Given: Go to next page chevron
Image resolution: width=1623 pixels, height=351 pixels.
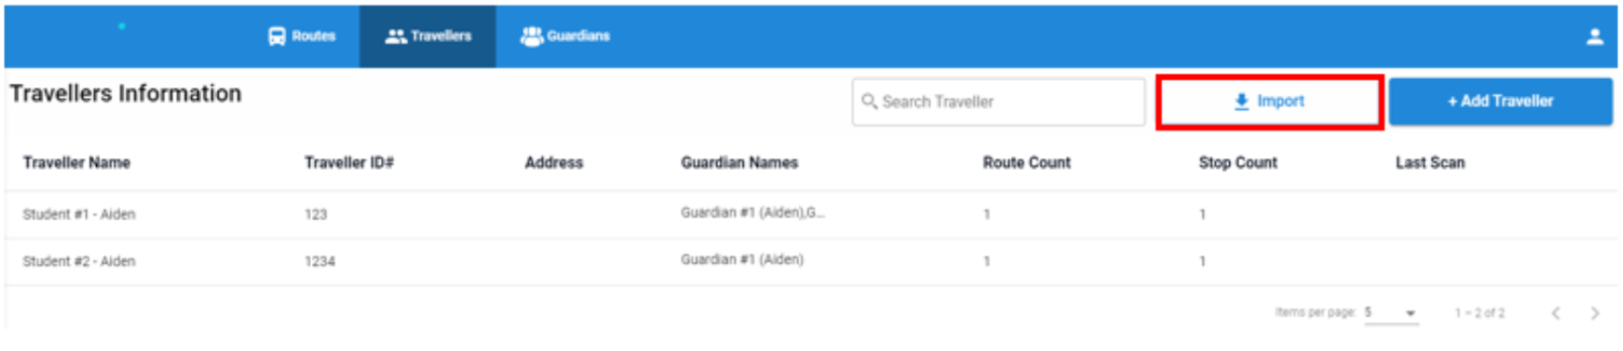Looking at the screenshot, I should click(1594, 313).
